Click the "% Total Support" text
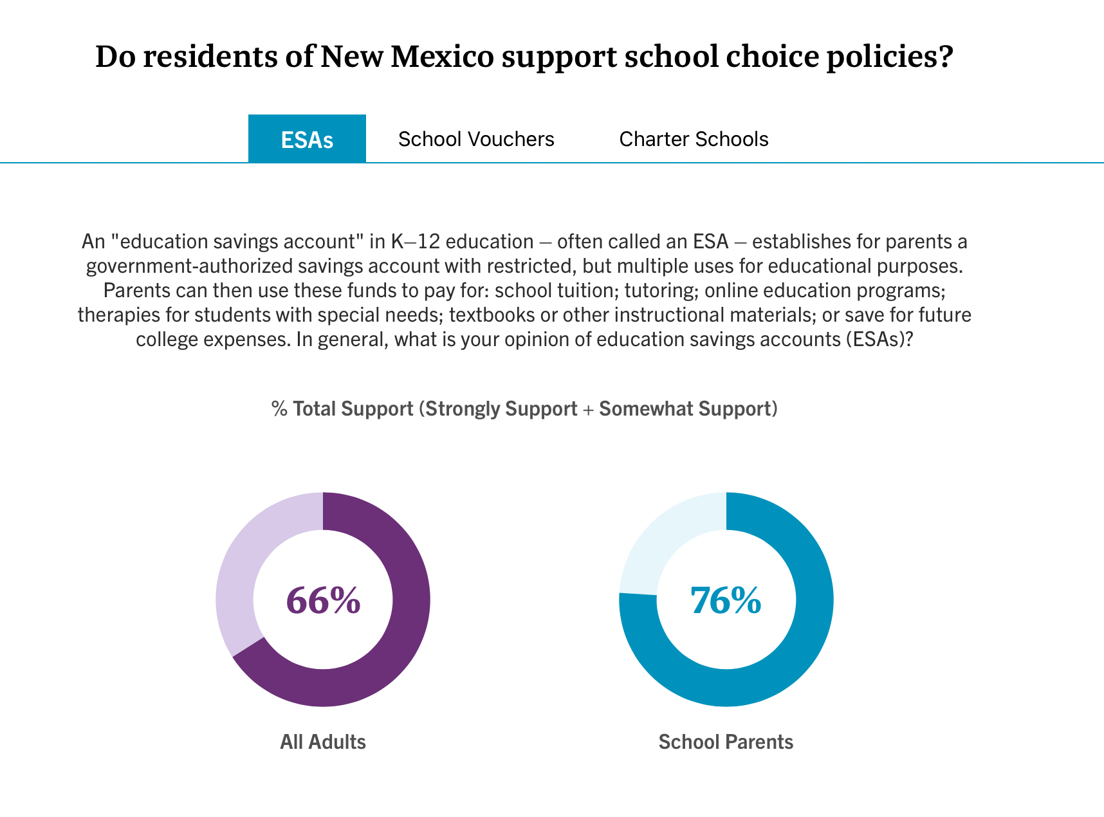The height and width of the screenshot is (817, 1104). (x=342, y=408)
